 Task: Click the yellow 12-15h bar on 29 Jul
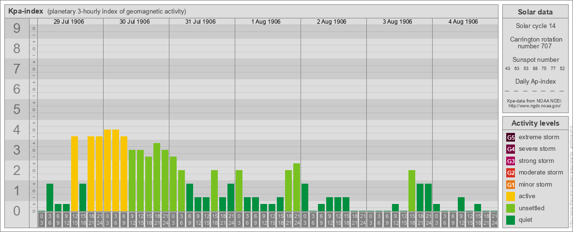[75, 174]
